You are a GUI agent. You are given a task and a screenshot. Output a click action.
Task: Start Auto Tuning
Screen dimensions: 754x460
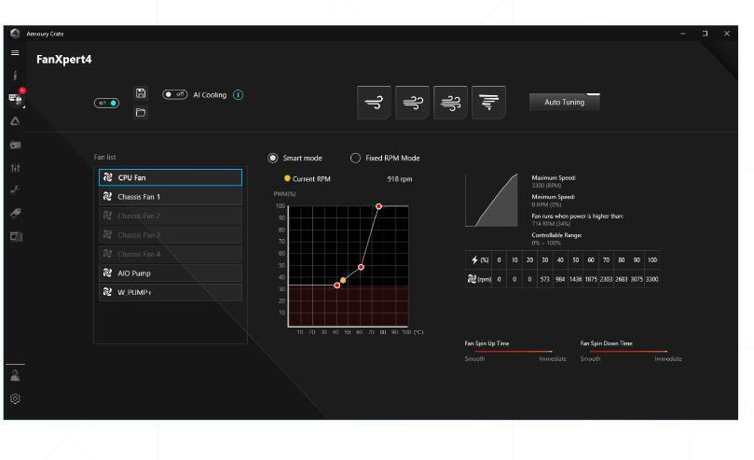(565, 102)
